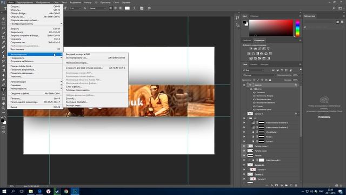The image size is (346, 195).
Task: Open the opacity slider dropdown
Action: click(300, 75)
